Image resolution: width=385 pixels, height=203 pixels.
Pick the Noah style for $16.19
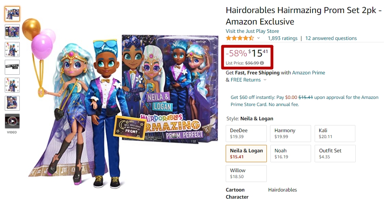[x=291, y=154]
